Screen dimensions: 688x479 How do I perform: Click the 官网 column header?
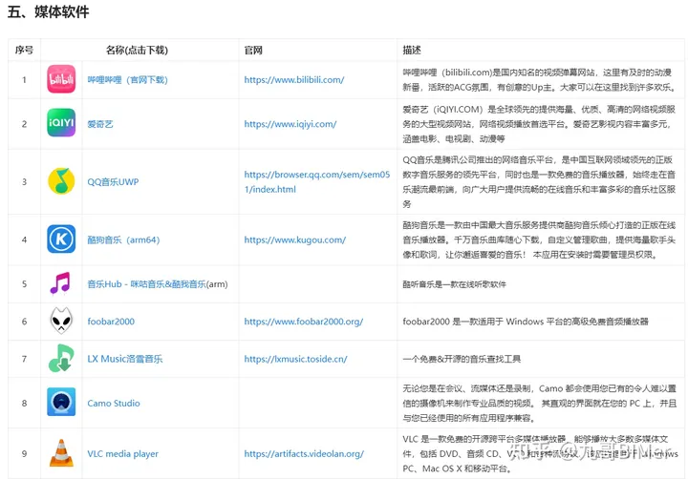click(253, 50)
